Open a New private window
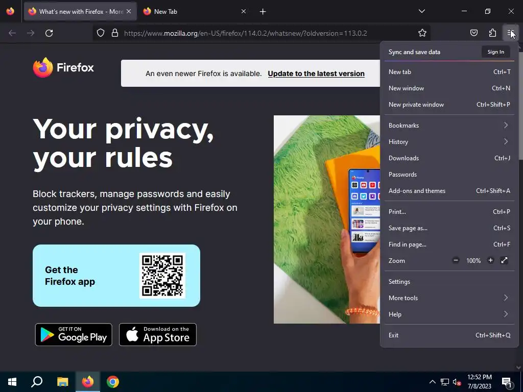Image resolution: width=523 pixels, height=392 pixels. (449, 104)
